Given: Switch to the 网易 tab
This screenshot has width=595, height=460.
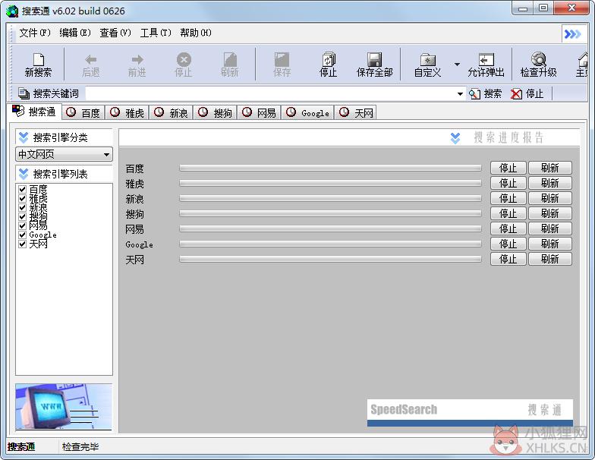Looking at the screenshot, I should click(x=260, y=112).
